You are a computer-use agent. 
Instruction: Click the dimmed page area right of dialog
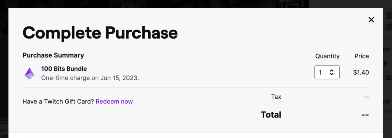[x=388, y=72]
